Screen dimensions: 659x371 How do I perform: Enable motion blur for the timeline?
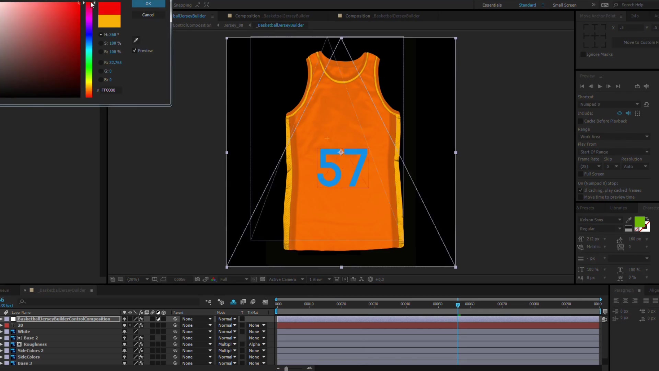(253, 302)
